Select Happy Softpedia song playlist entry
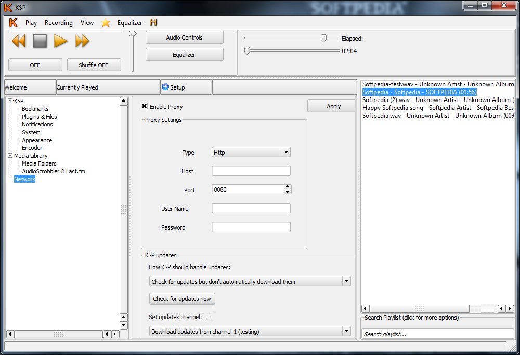Screen dimensions: 520x355 click(438, 108)
